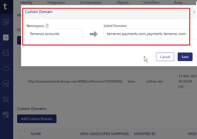
Task: Click the Save button
Action: 185,57
